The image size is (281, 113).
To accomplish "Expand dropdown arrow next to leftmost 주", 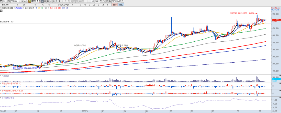I will (x=6, y=1).
